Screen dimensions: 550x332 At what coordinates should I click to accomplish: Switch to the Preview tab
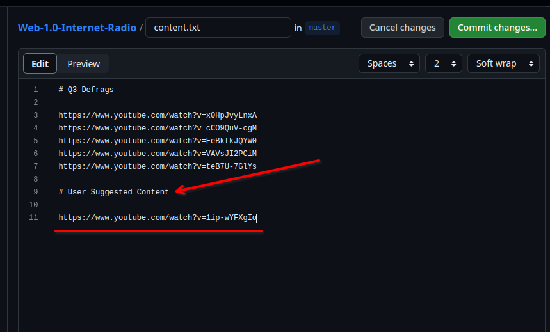click(83, 64)
